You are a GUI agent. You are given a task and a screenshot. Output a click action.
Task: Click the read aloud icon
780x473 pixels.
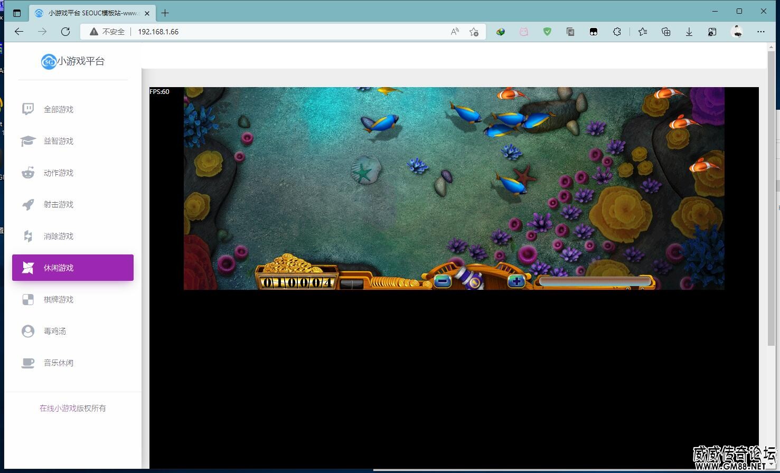pos(455,32)
